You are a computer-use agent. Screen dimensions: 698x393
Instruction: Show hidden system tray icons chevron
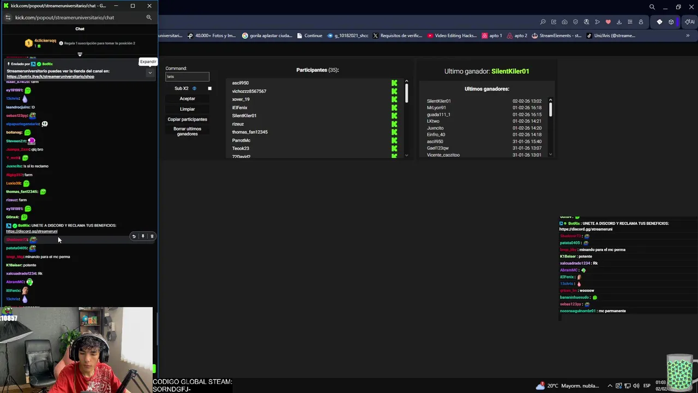point(610,386)
